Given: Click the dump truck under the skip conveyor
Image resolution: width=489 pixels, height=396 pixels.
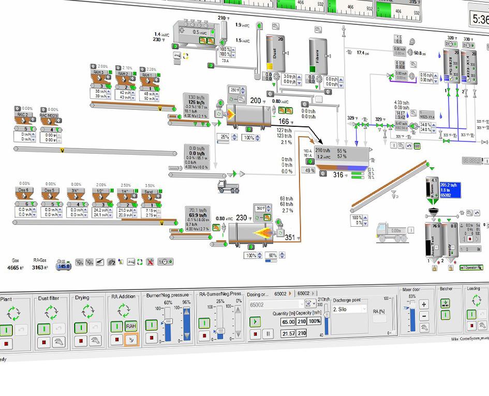Looking at the screenshot, I should (x=392, y=232).
